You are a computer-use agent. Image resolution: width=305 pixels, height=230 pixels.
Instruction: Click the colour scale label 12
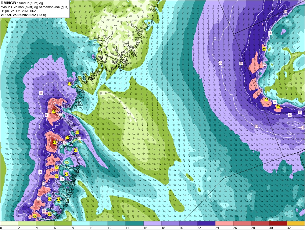tap(109, 228)
